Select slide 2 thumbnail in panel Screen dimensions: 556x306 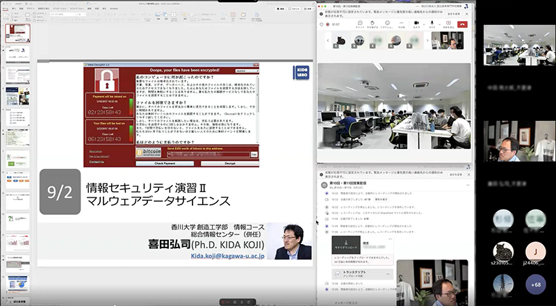[x=18, y=54]
